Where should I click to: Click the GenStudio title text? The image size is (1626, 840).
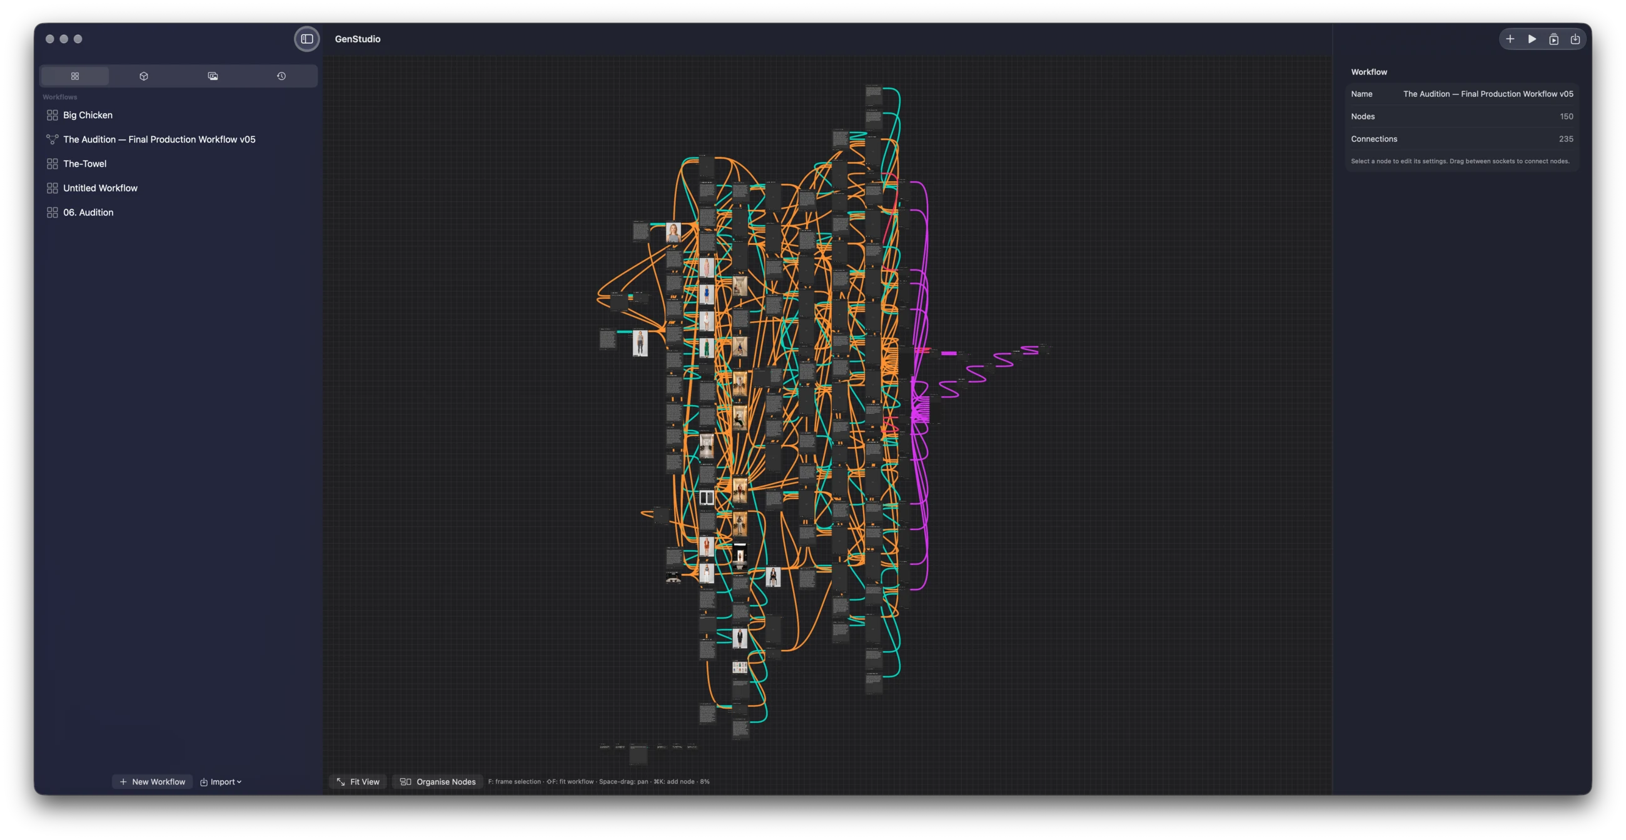(x=357, y=39)
